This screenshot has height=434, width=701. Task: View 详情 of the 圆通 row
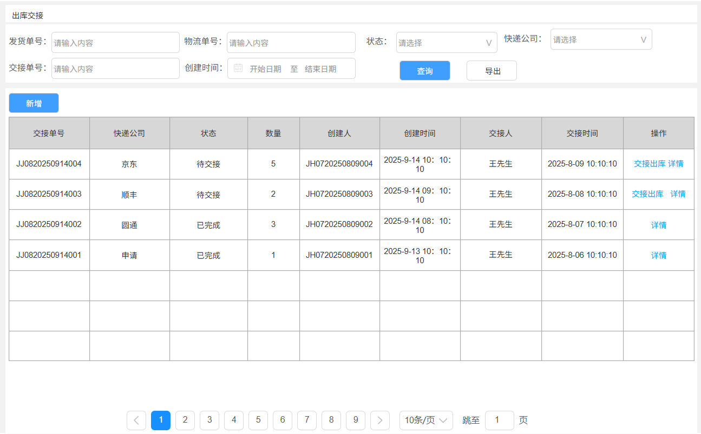(x=659, y=225)
